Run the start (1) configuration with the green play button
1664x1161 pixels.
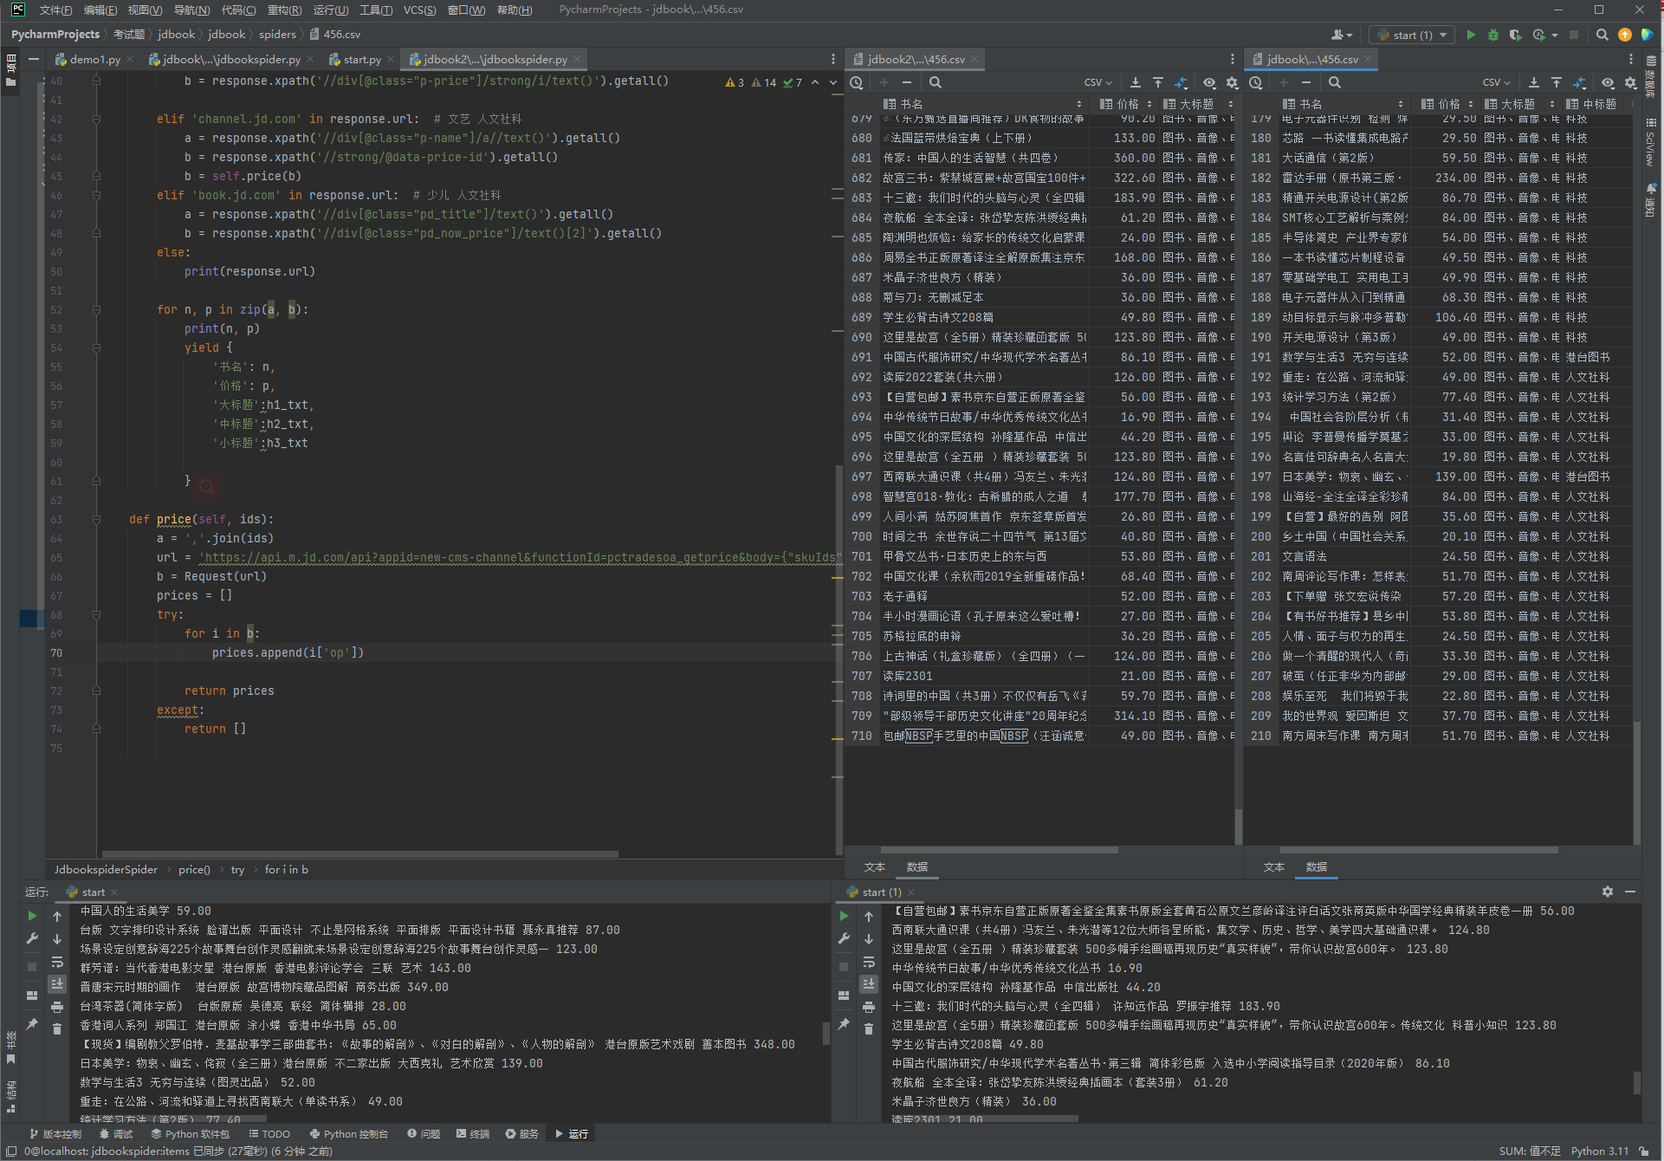1470,36
